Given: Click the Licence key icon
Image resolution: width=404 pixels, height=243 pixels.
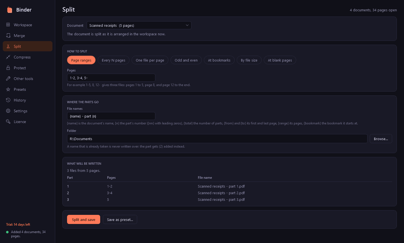Looking at the screenshot, I should coord(8,122).
